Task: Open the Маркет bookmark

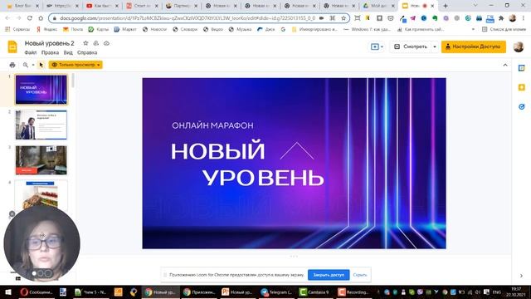Action: (x=125, y=30)
